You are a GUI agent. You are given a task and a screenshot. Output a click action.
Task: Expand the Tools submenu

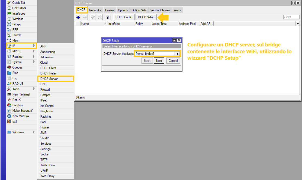click(x=34, y=89)
